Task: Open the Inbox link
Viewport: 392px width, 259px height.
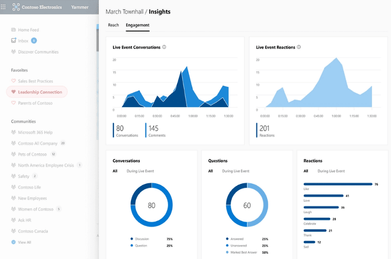Action: 23,41
